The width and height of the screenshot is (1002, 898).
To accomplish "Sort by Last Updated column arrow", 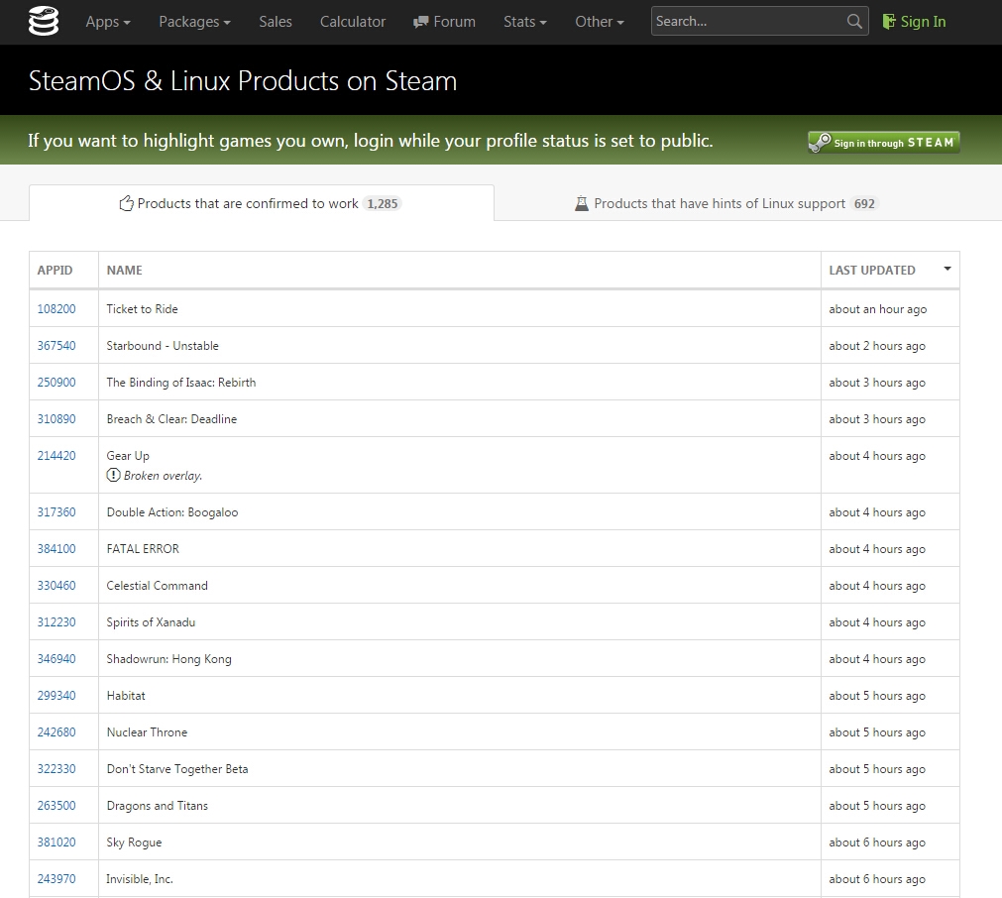I will click(947, 270).
